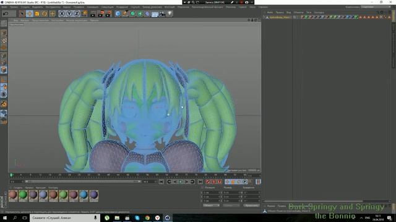Viewport: 396px width, 222px height.
Task: Toggle Enable Snap in sidebar
Action: pyautogui.click(x=4, y=104)
